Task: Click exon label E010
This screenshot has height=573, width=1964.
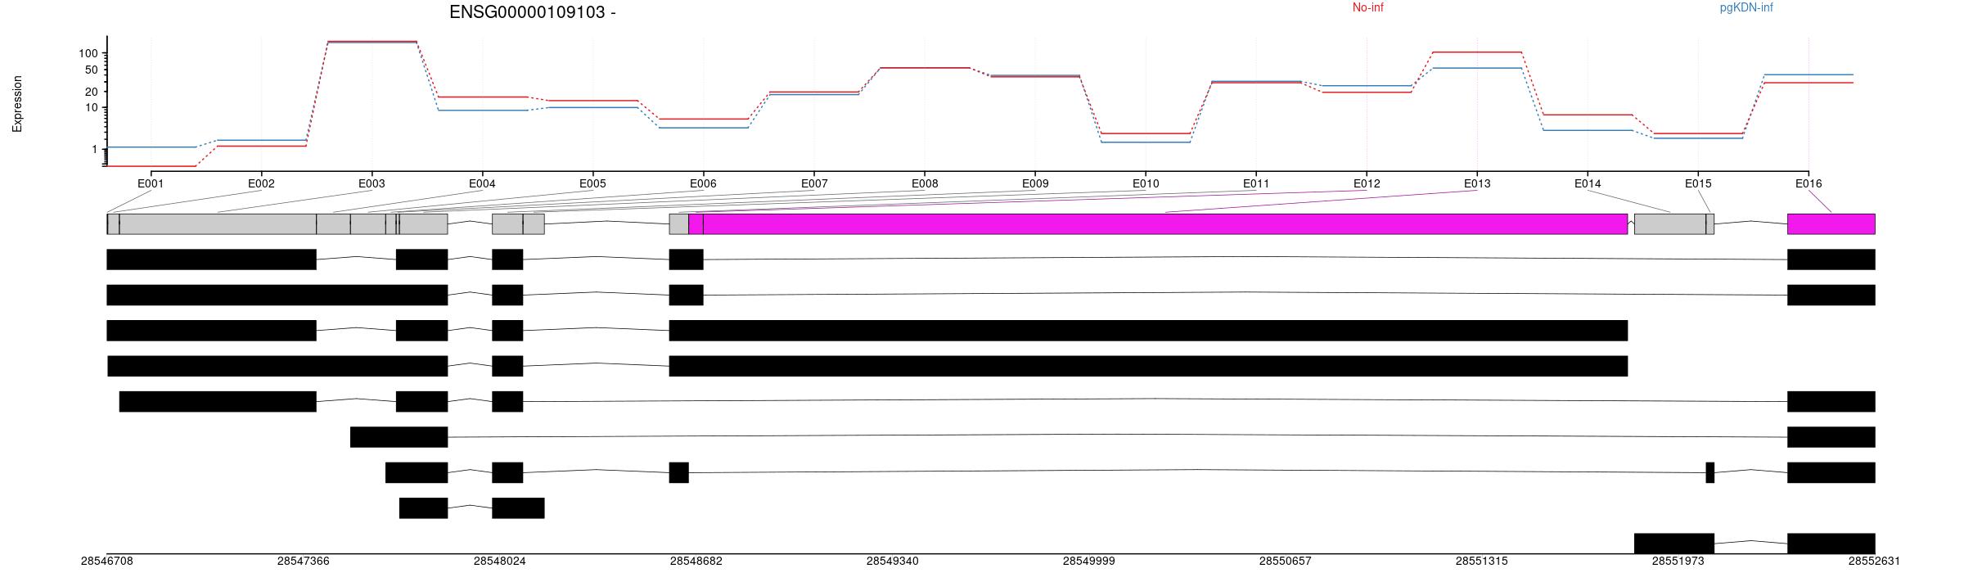Action: coord(1146,183)
